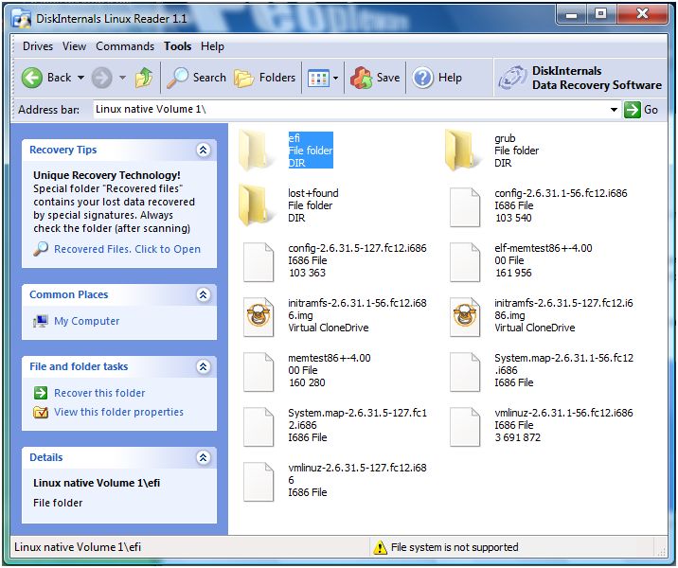This screenshot has width=678, height=568.
Task: Click the Save toolbar icon
Action: coord(361,78)
